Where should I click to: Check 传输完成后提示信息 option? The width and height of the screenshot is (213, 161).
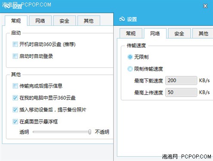[x=15, y=86]
